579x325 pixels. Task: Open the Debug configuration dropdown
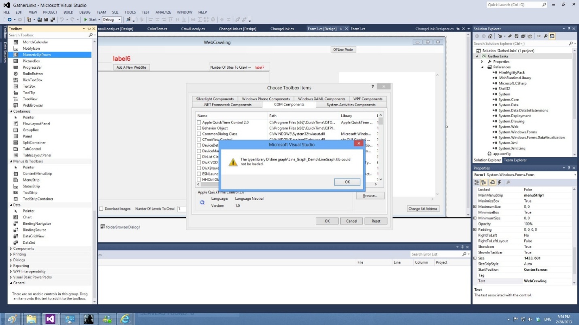coord(112,19)
